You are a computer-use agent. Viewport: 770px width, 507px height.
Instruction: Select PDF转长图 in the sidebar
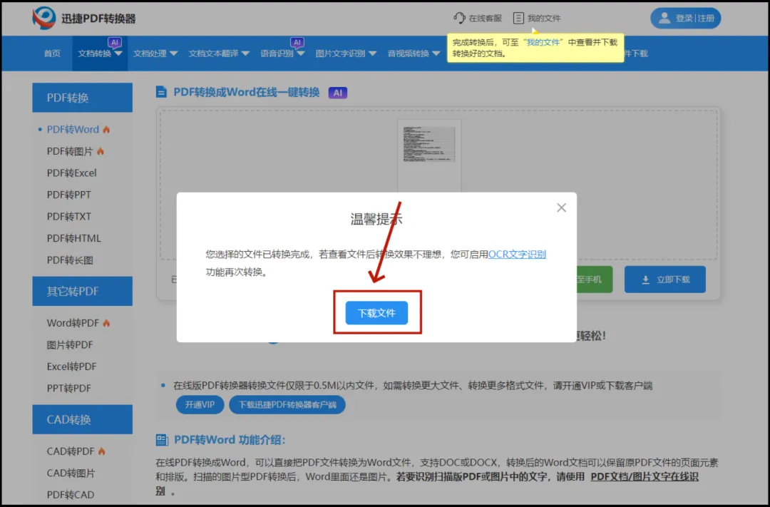70,260
